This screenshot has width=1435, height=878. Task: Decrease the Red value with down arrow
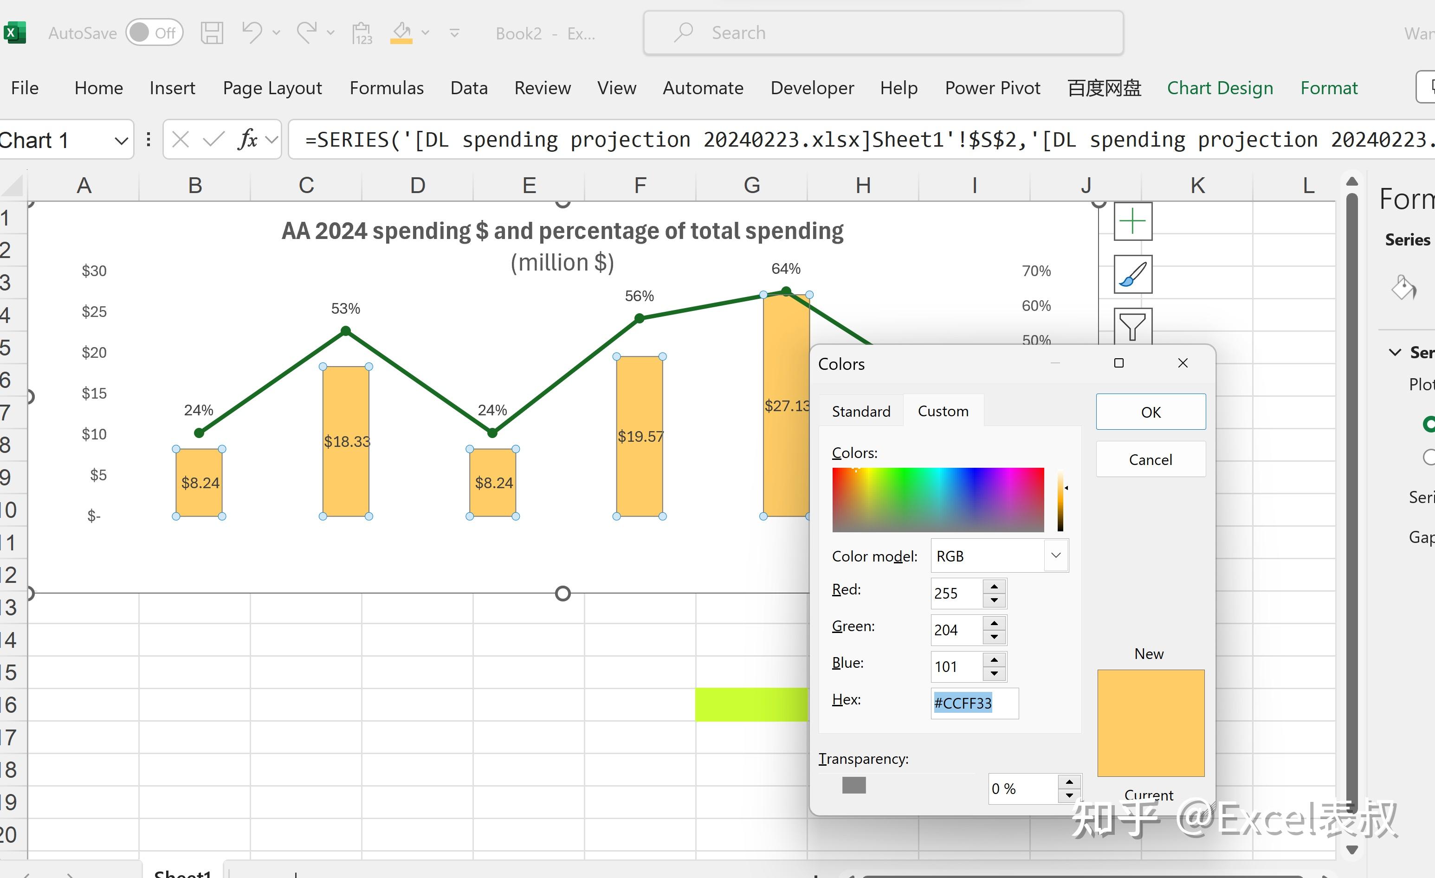(994, 600)
